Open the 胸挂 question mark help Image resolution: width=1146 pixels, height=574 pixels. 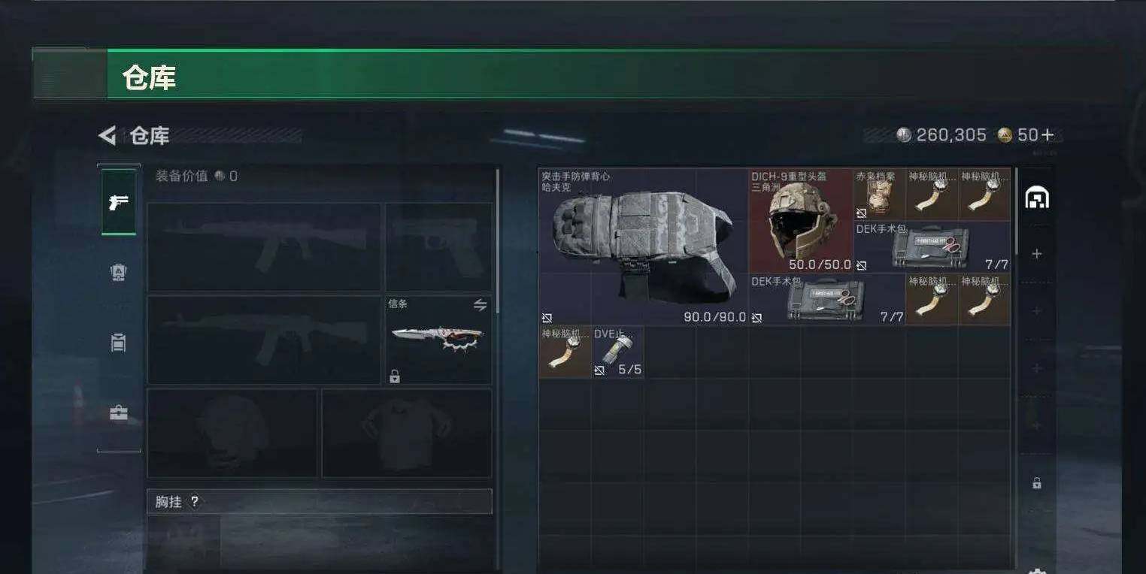195,502
